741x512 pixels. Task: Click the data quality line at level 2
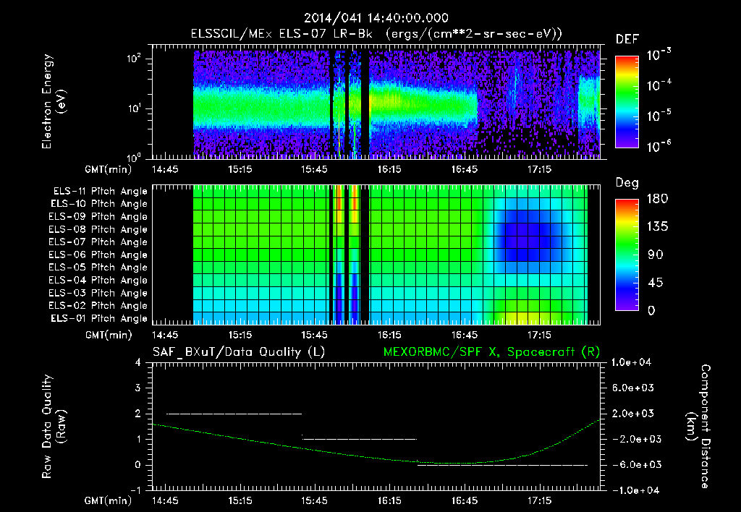tap(234, 414)
